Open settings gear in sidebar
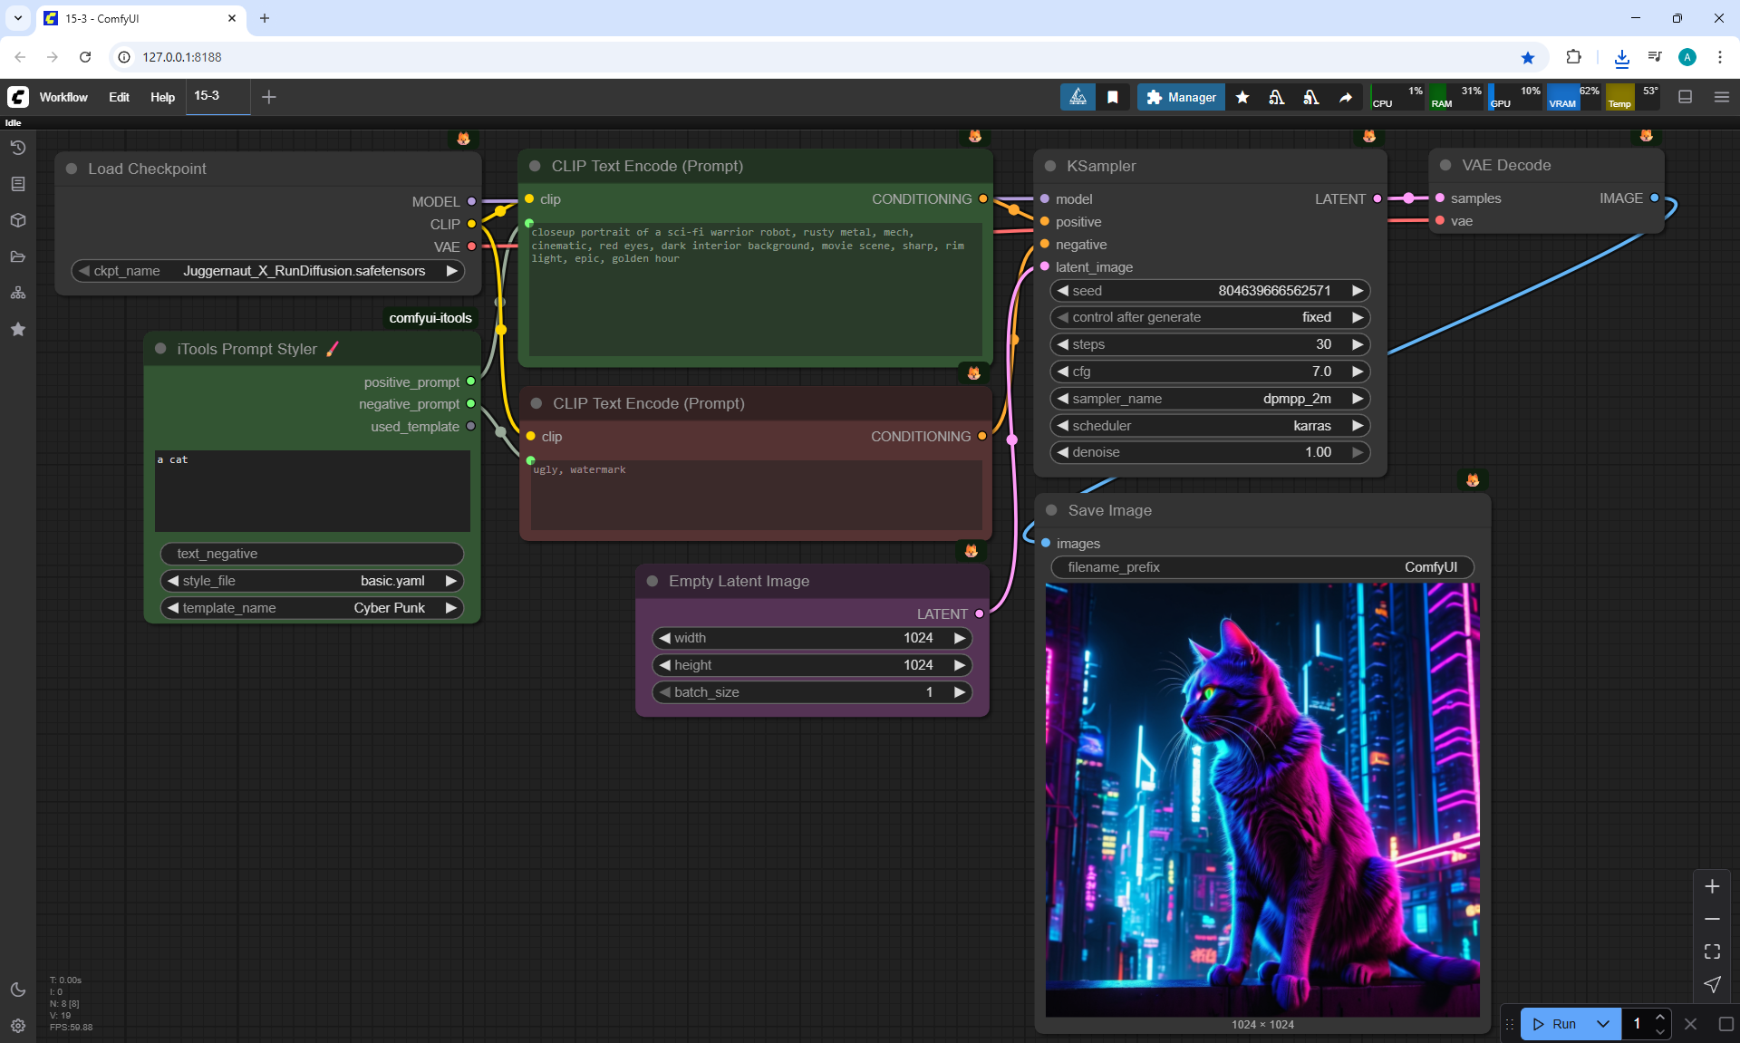Viewport: 1740px width, 1043px height. (18, 1026)
